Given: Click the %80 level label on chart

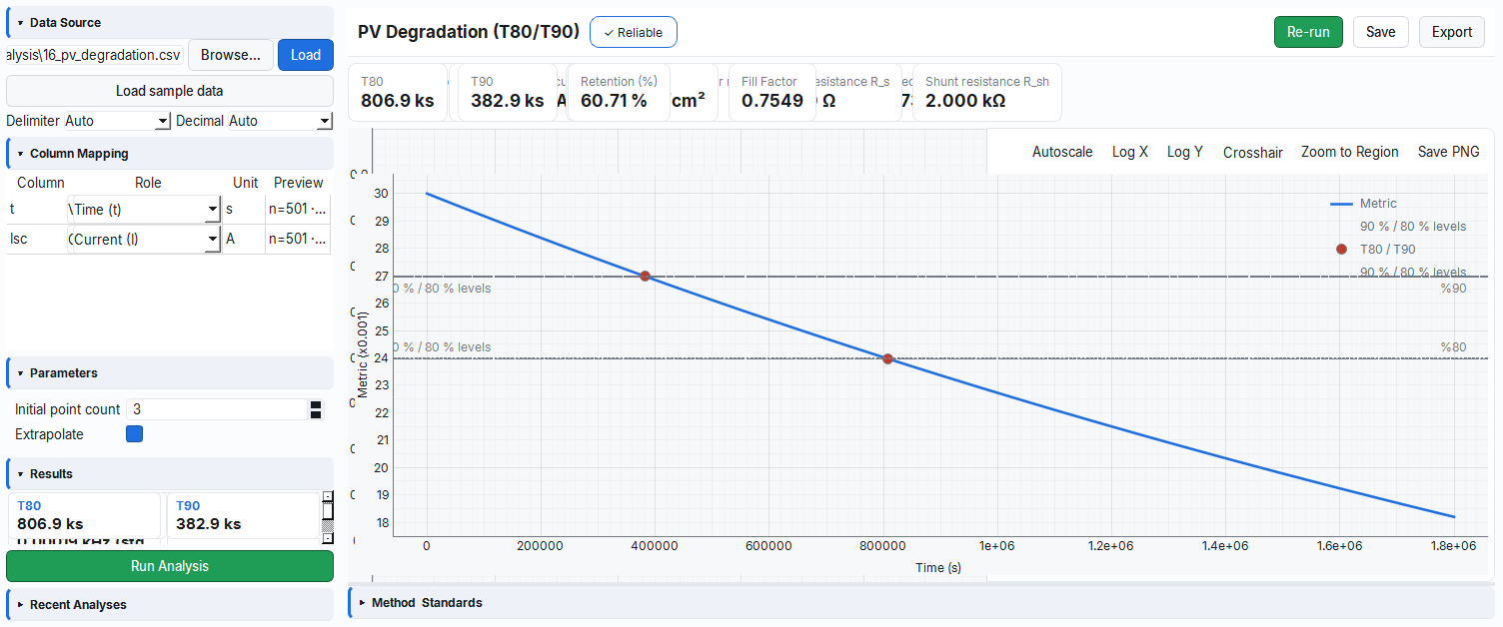Looking at the screenshot, I should [1453, 347].
